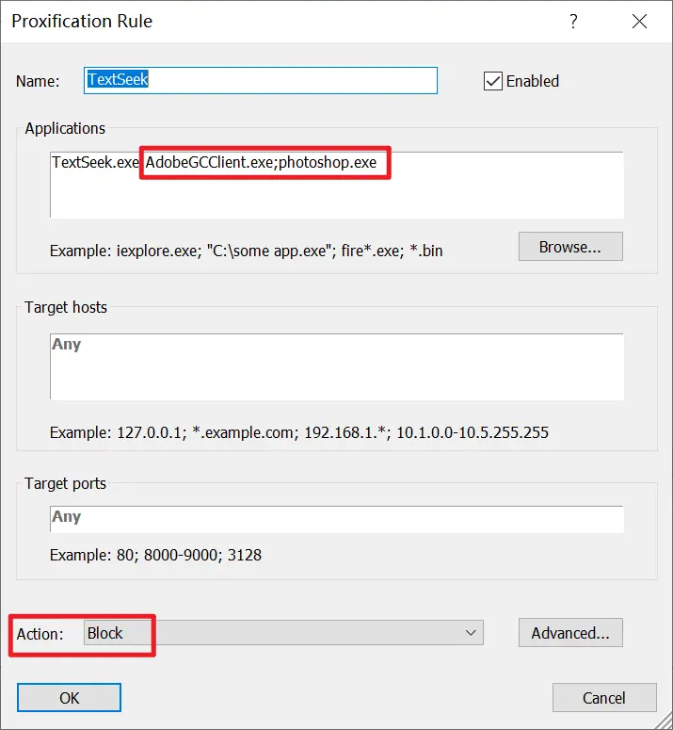Click the Name: label
The image size is (673, 730).
point(38,81)
